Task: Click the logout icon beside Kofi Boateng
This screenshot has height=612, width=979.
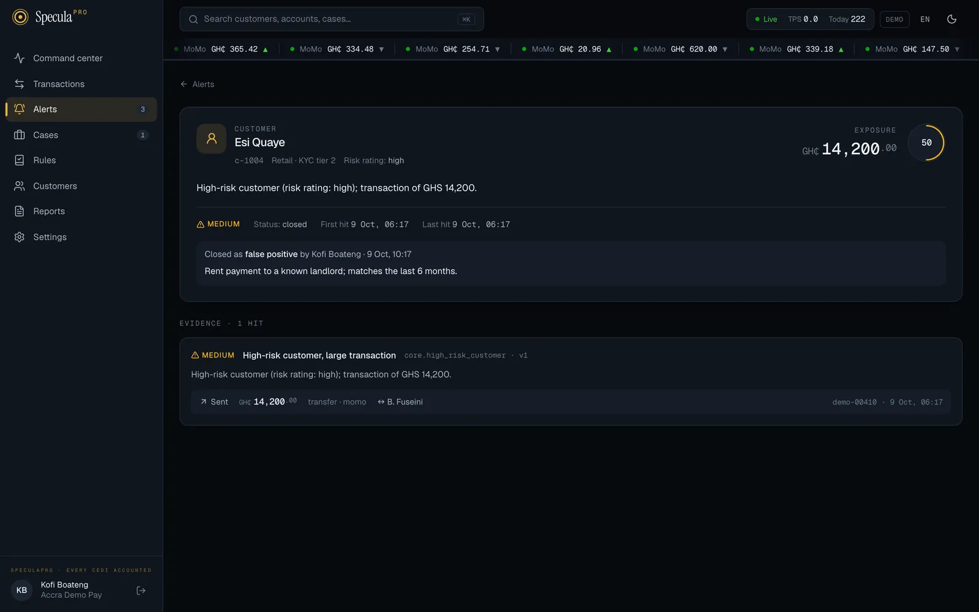Action: (141, 591)
